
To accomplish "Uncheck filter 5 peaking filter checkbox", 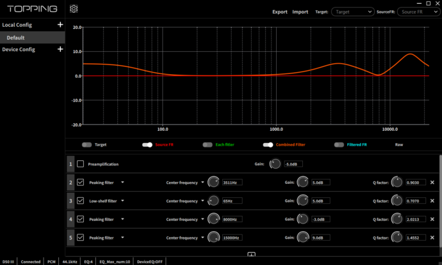I will pyautogui.click(x=80, y=238).
